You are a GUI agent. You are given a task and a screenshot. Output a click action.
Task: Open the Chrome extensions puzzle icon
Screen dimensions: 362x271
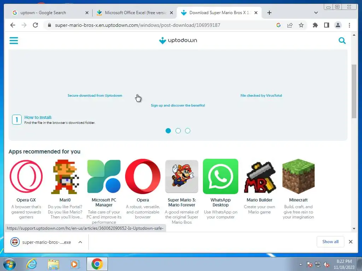315,25
